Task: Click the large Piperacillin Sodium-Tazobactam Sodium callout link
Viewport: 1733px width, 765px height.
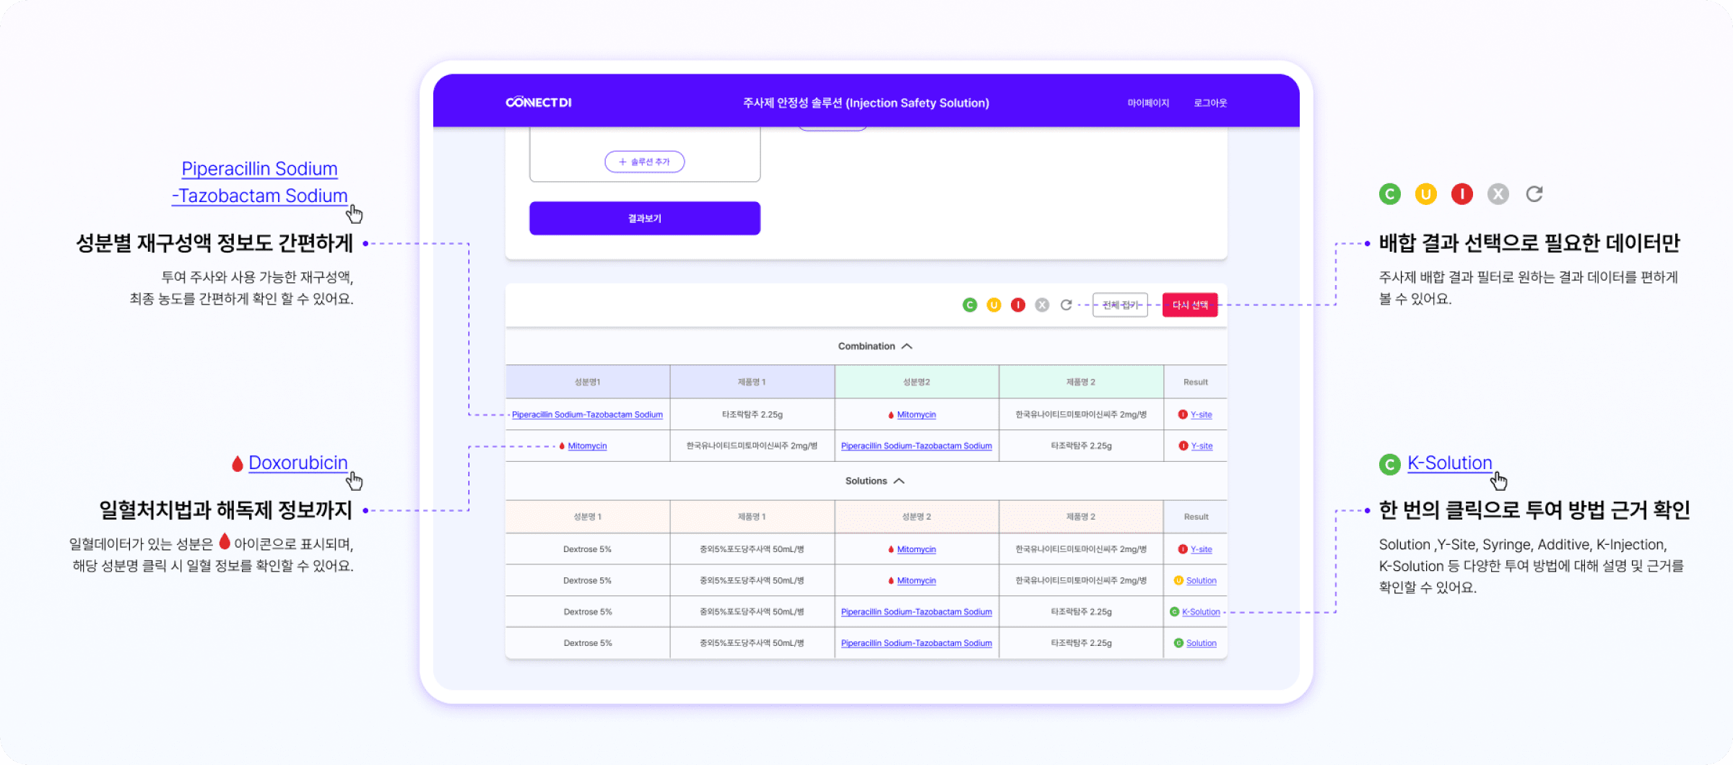Action: pos(260,182)
